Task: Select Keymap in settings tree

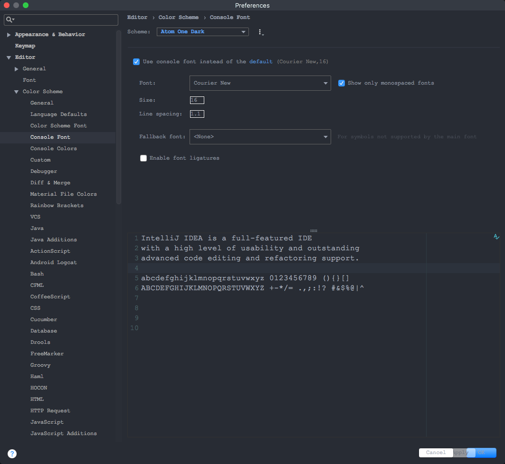Action: 25,46
